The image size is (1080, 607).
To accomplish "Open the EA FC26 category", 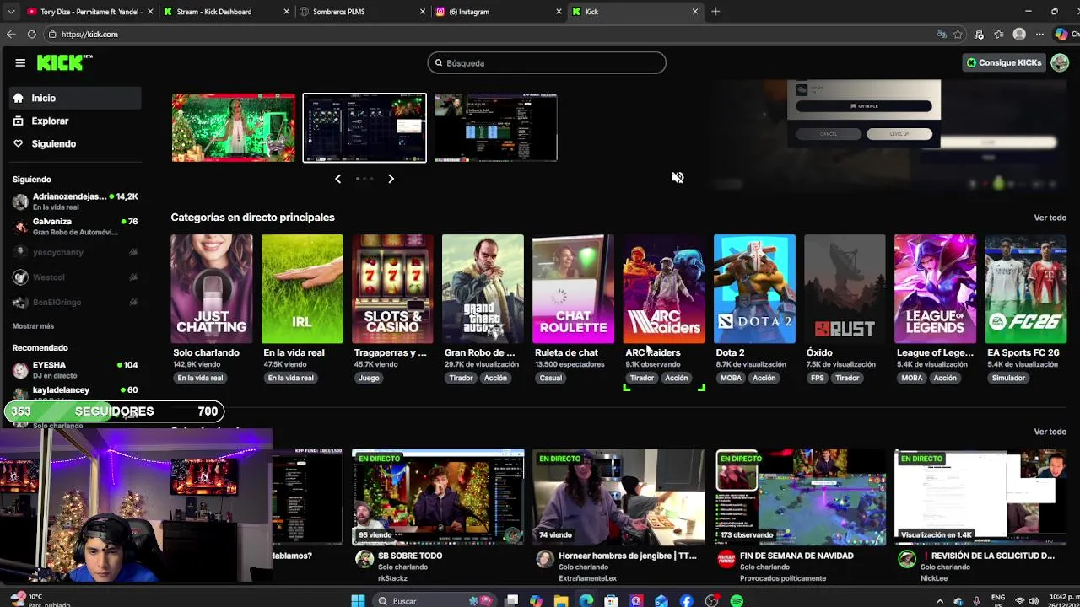I will pyautogui.click(x=1025, y=289).
